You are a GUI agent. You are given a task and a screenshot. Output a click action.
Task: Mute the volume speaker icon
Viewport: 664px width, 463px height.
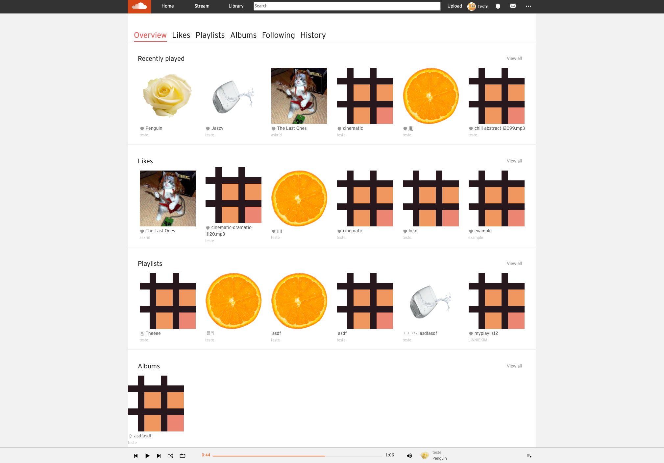409,455
